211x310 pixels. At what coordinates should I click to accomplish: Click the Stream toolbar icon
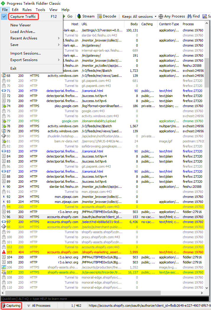[79, 16]
